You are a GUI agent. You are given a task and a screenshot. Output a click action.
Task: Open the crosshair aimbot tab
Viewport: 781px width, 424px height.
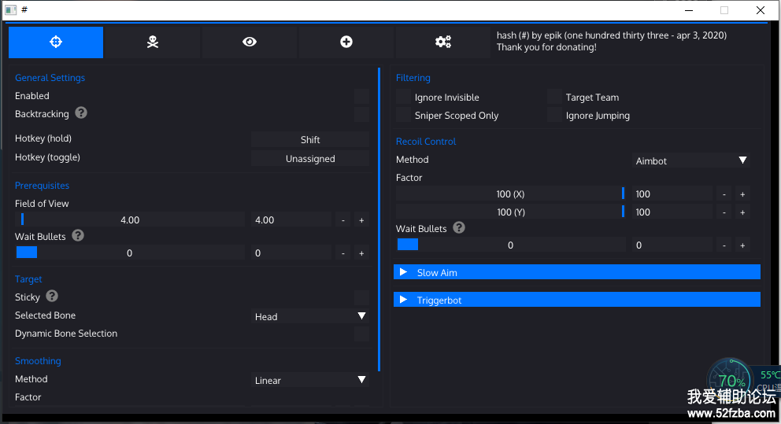click(56, 42)
